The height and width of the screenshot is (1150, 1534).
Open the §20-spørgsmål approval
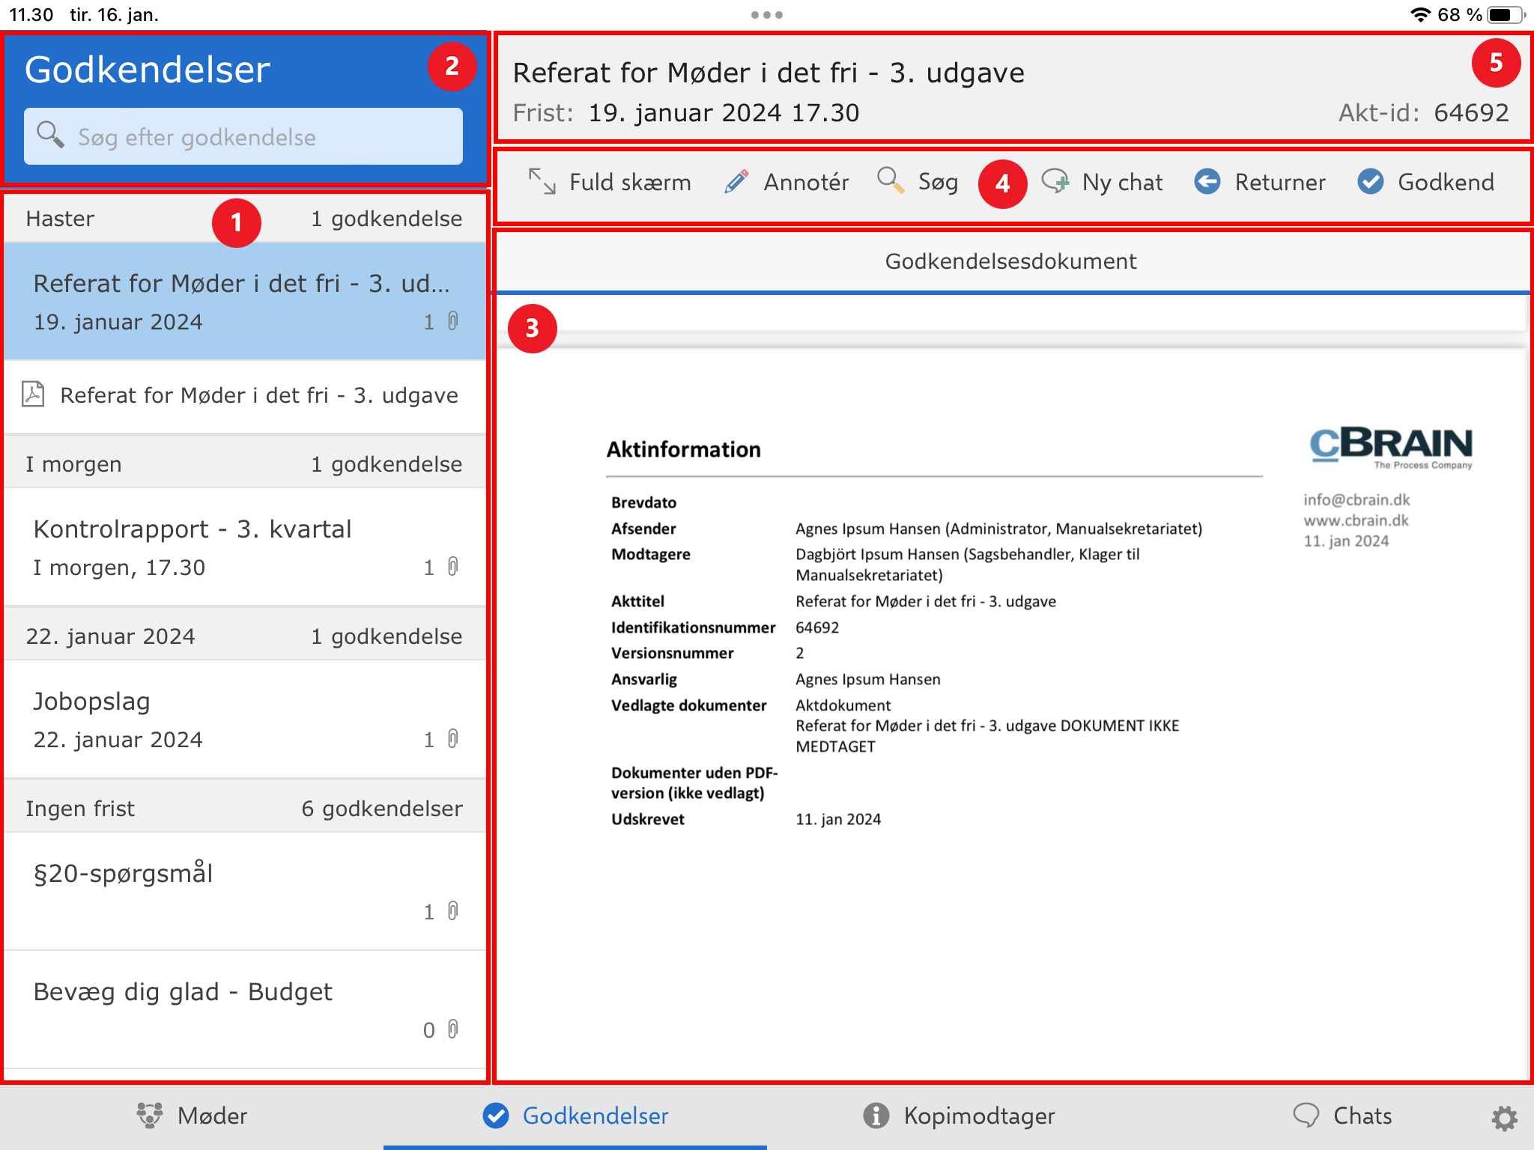[x=244, y=889]
